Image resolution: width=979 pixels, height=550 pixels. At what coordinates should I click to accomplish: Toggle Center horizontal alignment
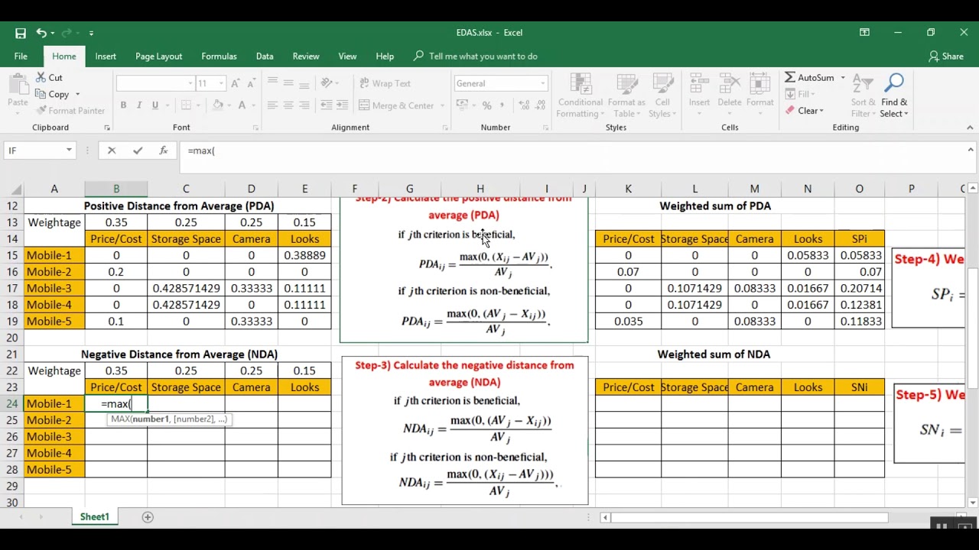pos(288,105)
